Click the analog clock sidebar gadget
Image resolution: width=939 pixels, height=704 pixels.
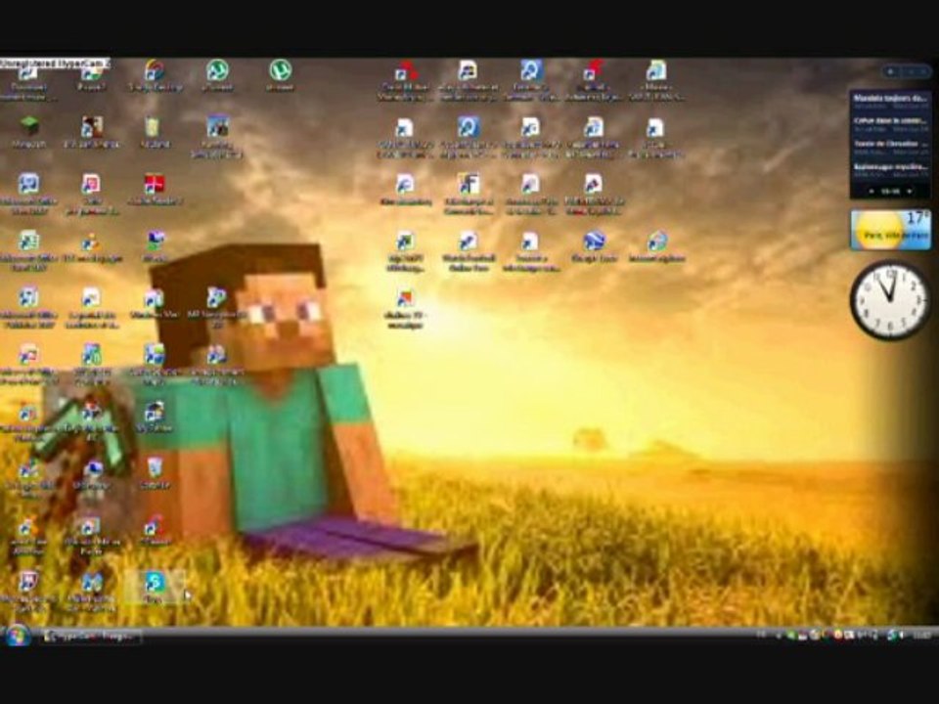[x=890, y=299]
